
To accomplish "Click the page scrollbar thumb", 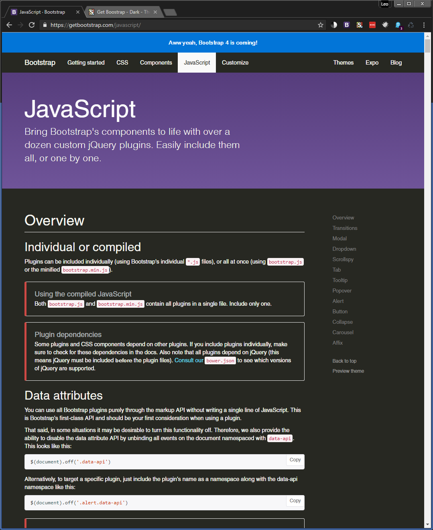I will 427,46.
